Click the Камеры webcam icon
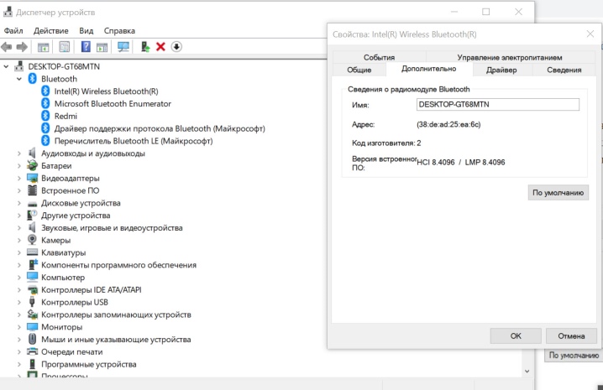The width and height of the screenshot is (603, 390). coord(32,240)
